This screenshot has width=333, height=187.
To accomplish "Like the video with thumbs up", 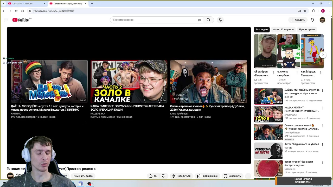I will [x=152, y=176].
